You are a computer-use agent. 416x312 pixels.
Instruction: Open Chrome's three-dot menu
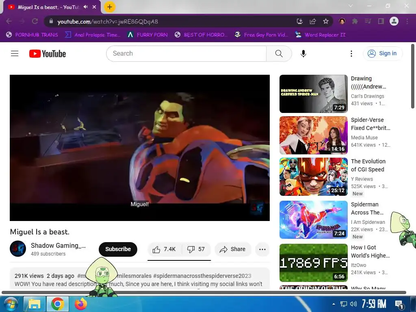(x=407, y=21)
